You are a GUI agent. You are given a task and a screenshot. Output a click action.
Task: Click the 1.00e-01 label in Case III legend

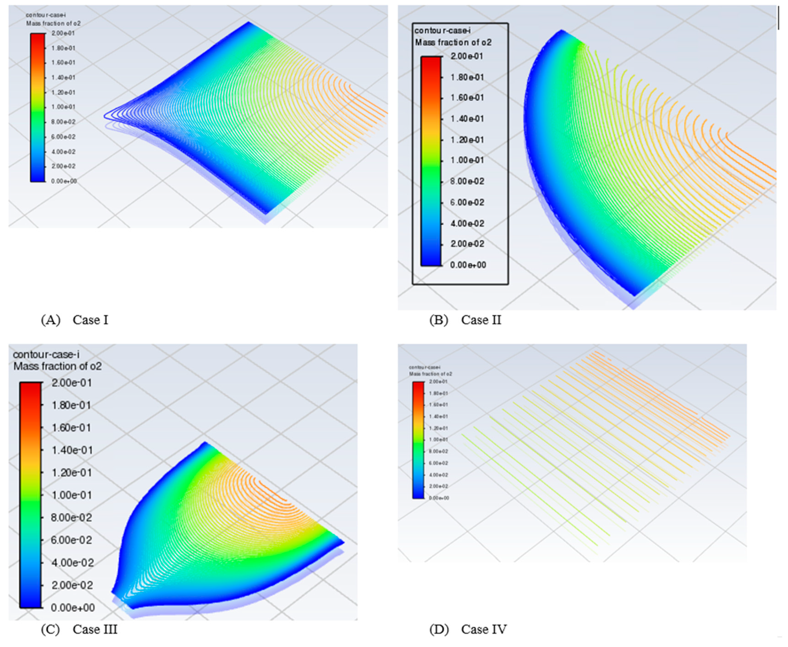71,495
